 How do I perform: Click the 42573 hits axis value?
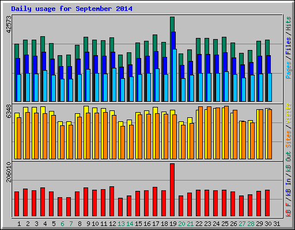(x=9, y=24)
